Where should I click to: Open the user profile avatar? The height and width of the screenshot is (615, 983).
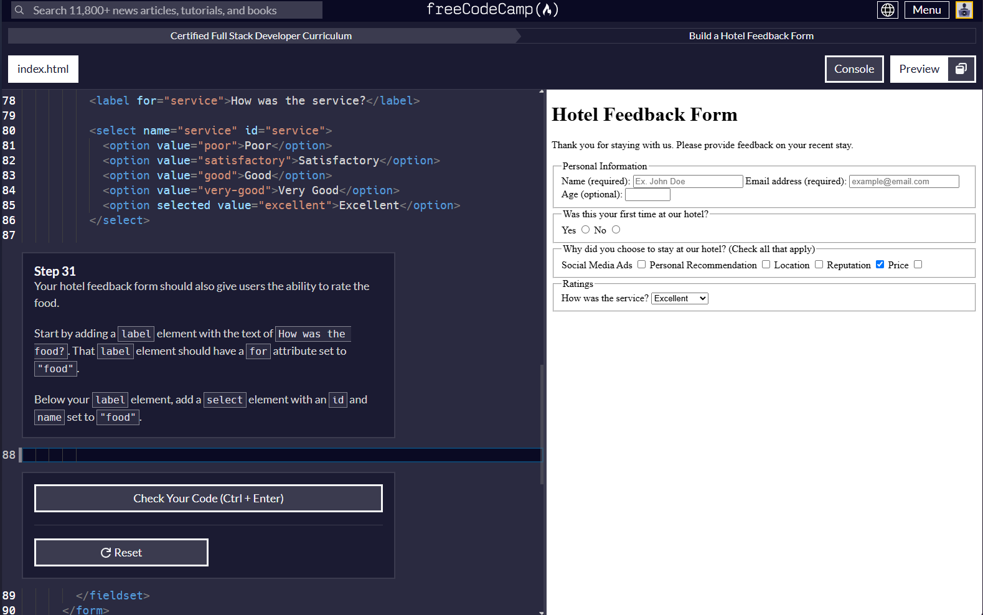[964, 10]
